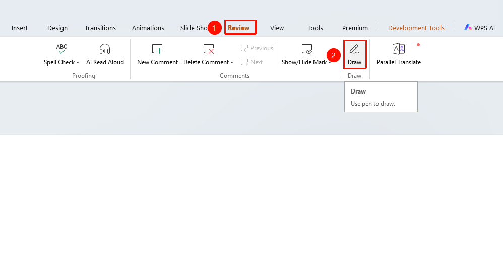Add a New Comment
503x280 pixels.
click(x=157, y=55)
